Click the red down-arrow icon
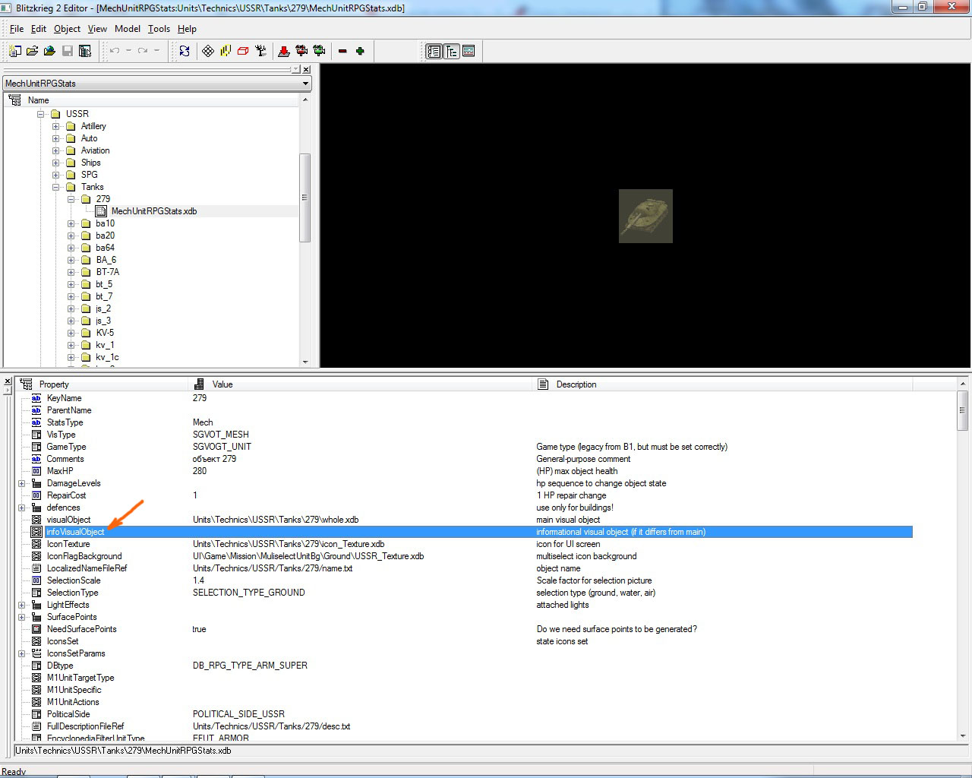Screen dimensions: 972x778 pos(284,51)
